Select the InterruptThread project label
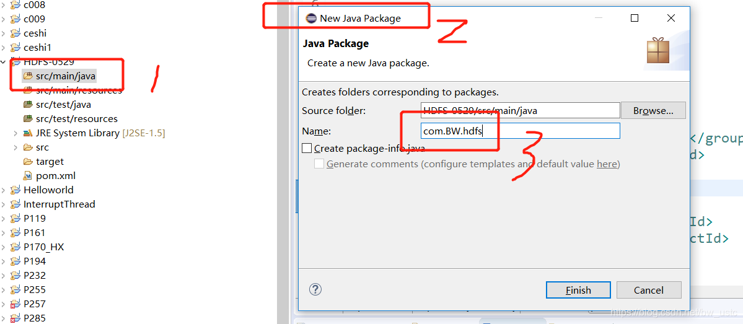 [x=59, y=204]
